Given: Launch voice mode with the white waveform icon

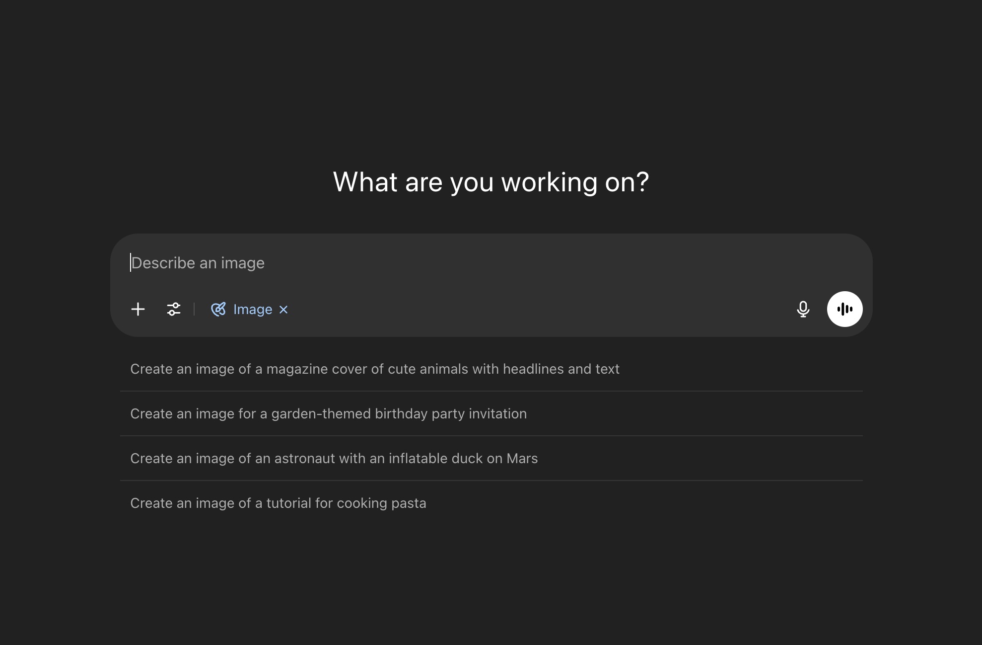Looking at the screenshot, I should tap(845, 309).
